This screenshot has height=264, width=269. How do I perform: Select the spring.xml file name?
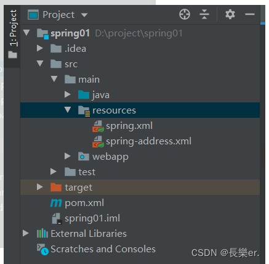pyautogui.click(x=129, y=126)
